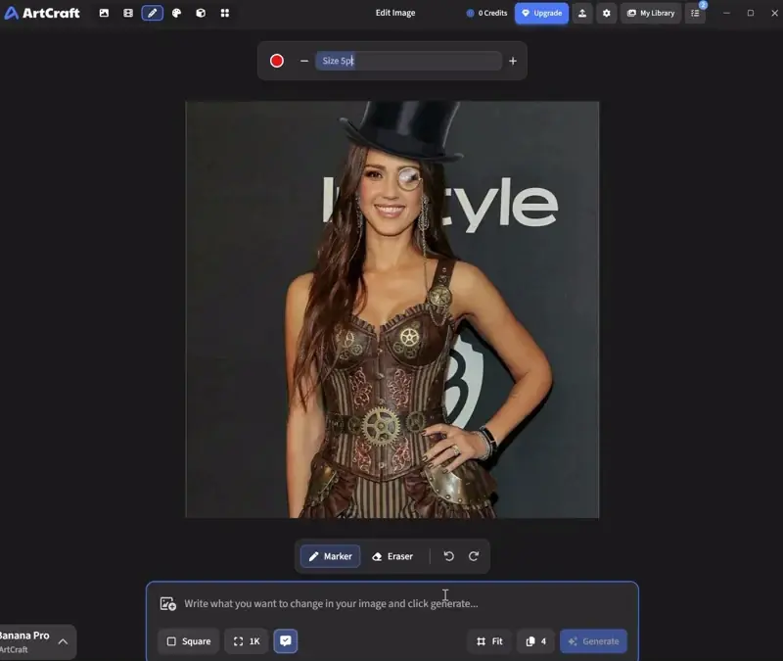Screen dimensions: 783x661
Task: Click the Edit Image title text
Action: (395, 13)
